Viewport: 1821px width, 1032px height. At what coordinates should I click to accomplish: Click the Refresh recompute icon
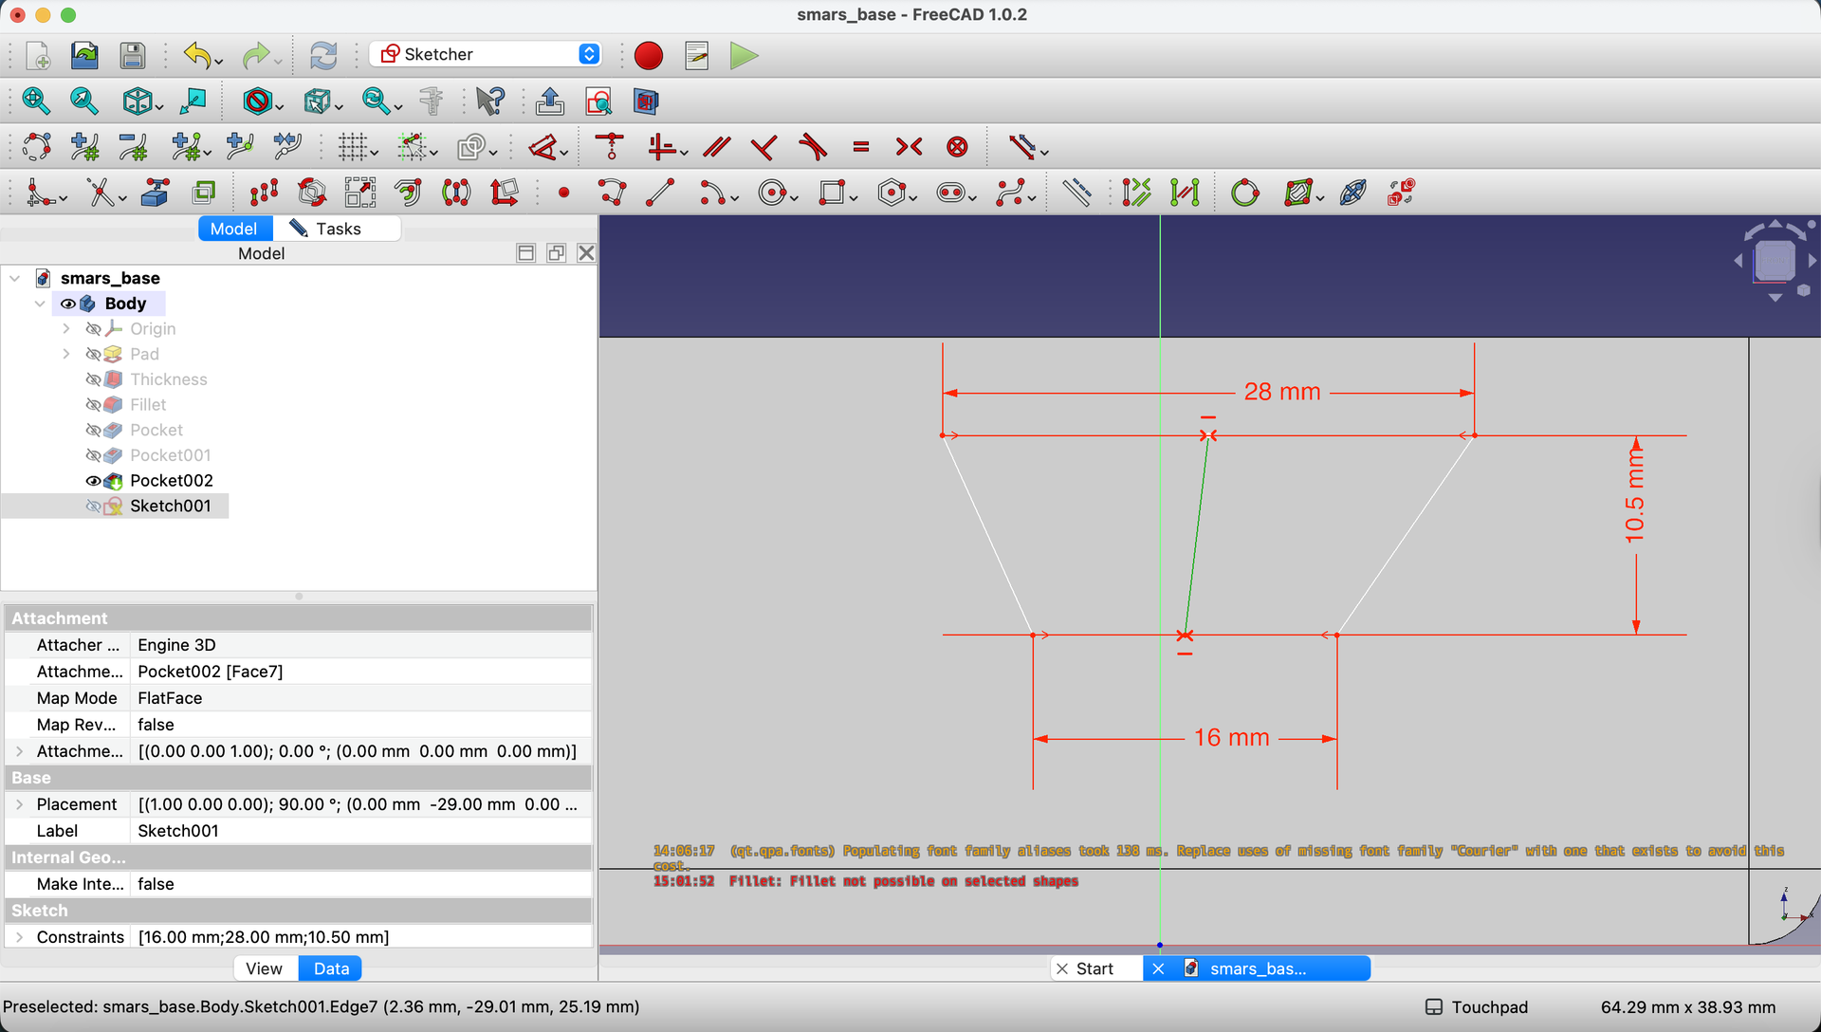pos(323,55)
